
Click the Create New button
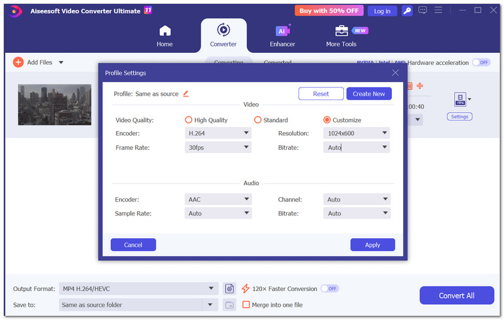pyautogui.click(x=369, y=94)
